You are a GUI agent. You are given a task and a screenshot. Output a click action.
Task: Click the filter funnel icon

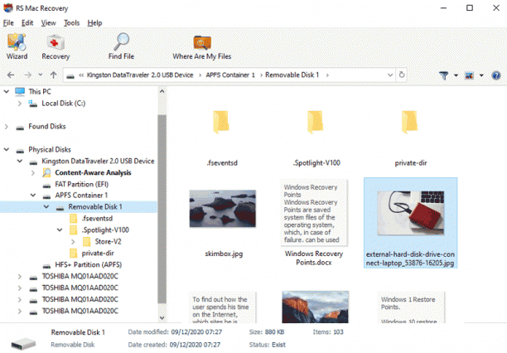[x=444, y=75]
